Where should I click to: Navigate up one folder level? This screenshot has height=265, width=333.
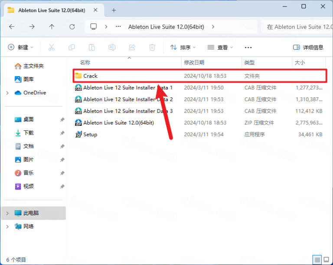pyautogui.click(x=52, y=27)
